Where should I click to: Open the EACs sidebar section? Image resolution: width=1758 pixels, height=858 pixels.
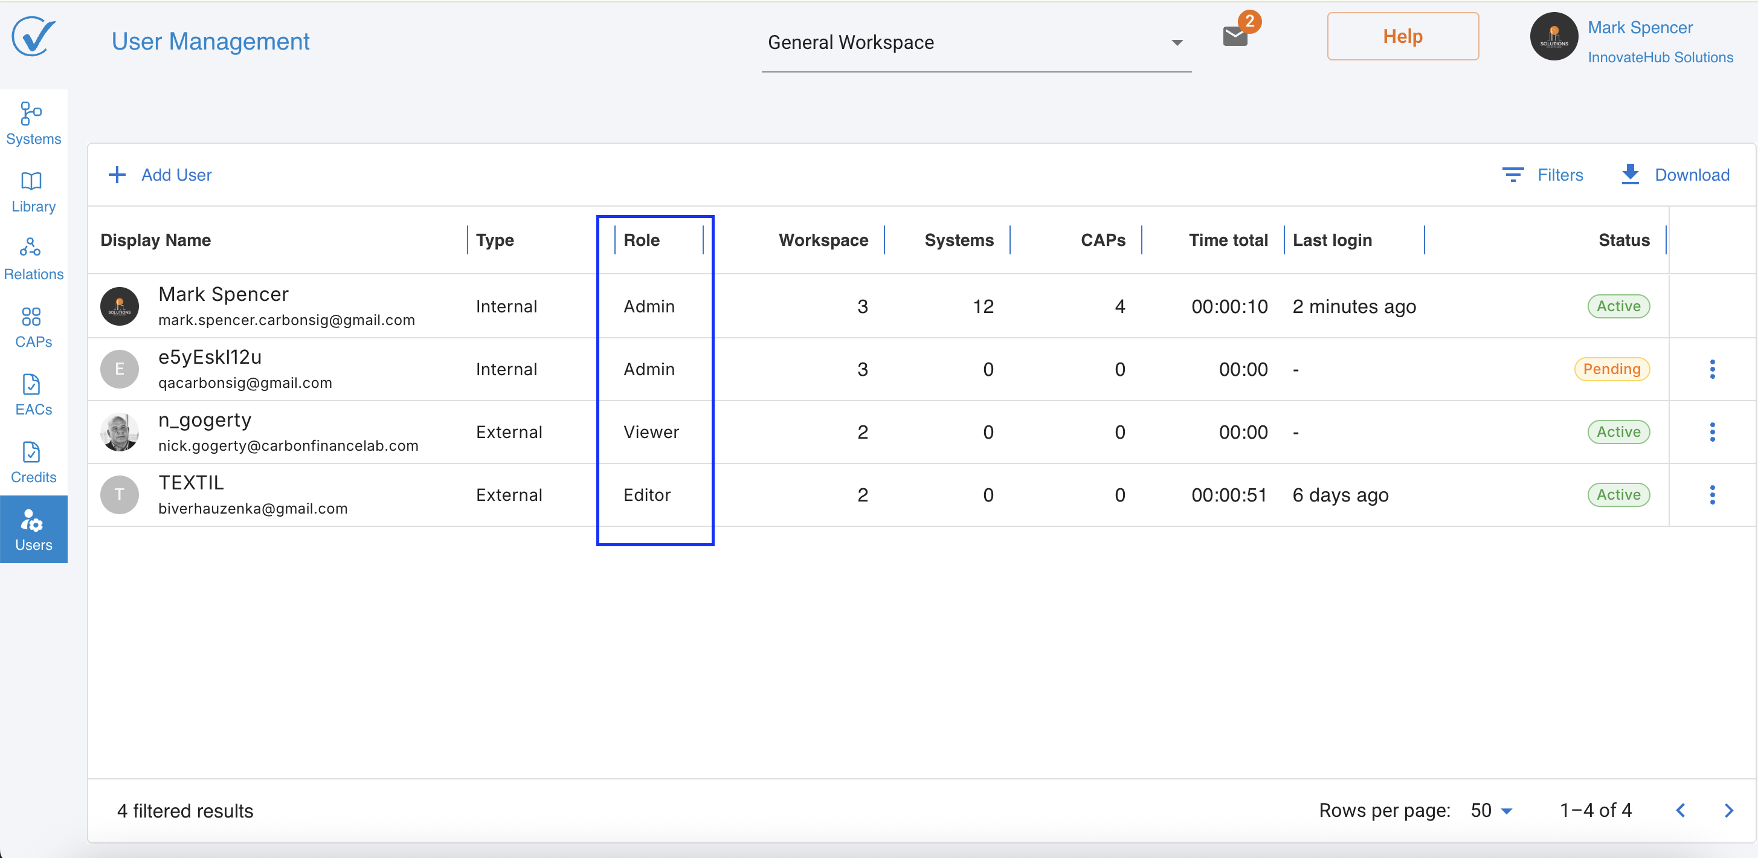(x=33, y=395)
